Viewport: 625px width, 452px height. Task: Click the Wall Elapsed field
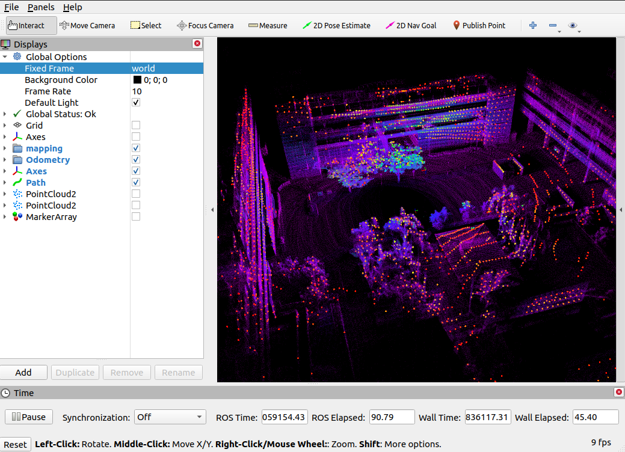pyautogui.click(x=596, y=417)
